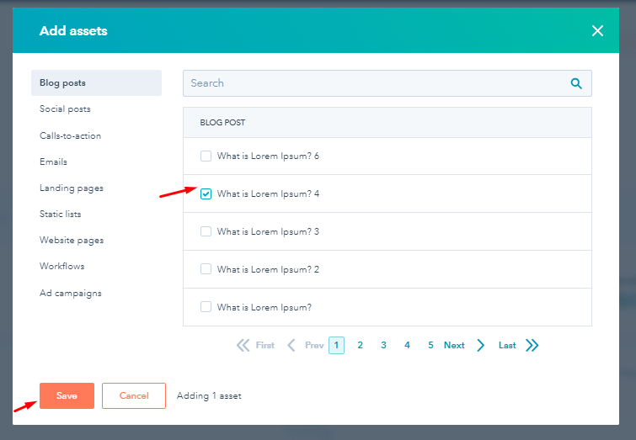
Task: Choose Ad campaigns asset type
Action: coord(69,294)
